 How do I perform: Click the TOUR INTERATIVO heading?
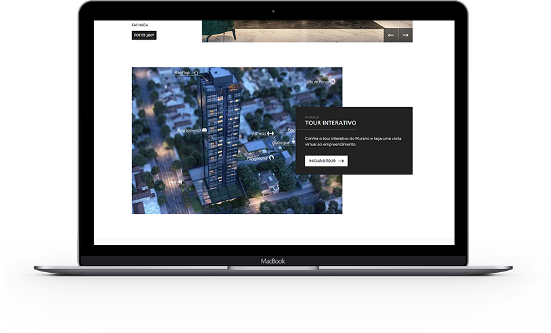click(330, 123)
